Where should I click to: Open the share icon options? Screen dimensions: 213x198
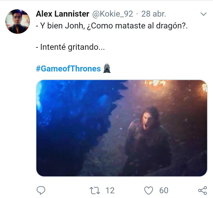click(x=202, y=190)
